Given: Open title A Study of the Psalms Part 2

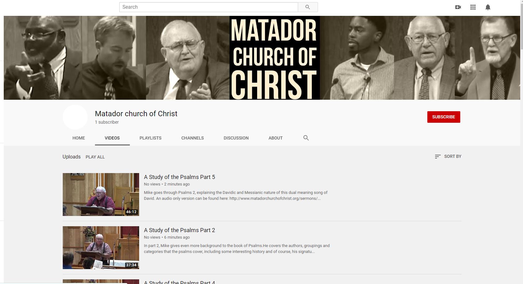Looking at the screenshot, I should (180, 230).
